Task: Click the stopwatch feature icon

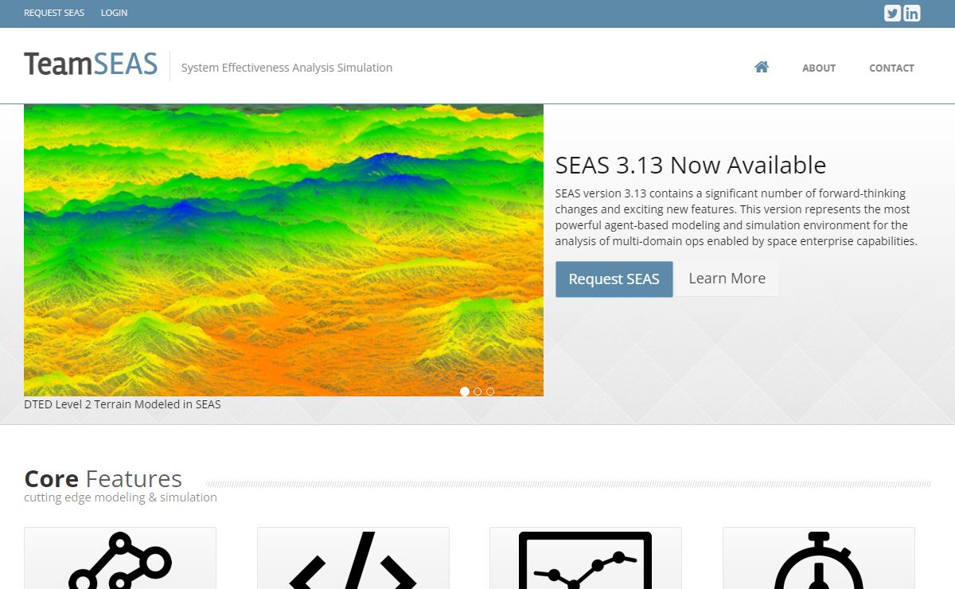Action: click(818, 560)
